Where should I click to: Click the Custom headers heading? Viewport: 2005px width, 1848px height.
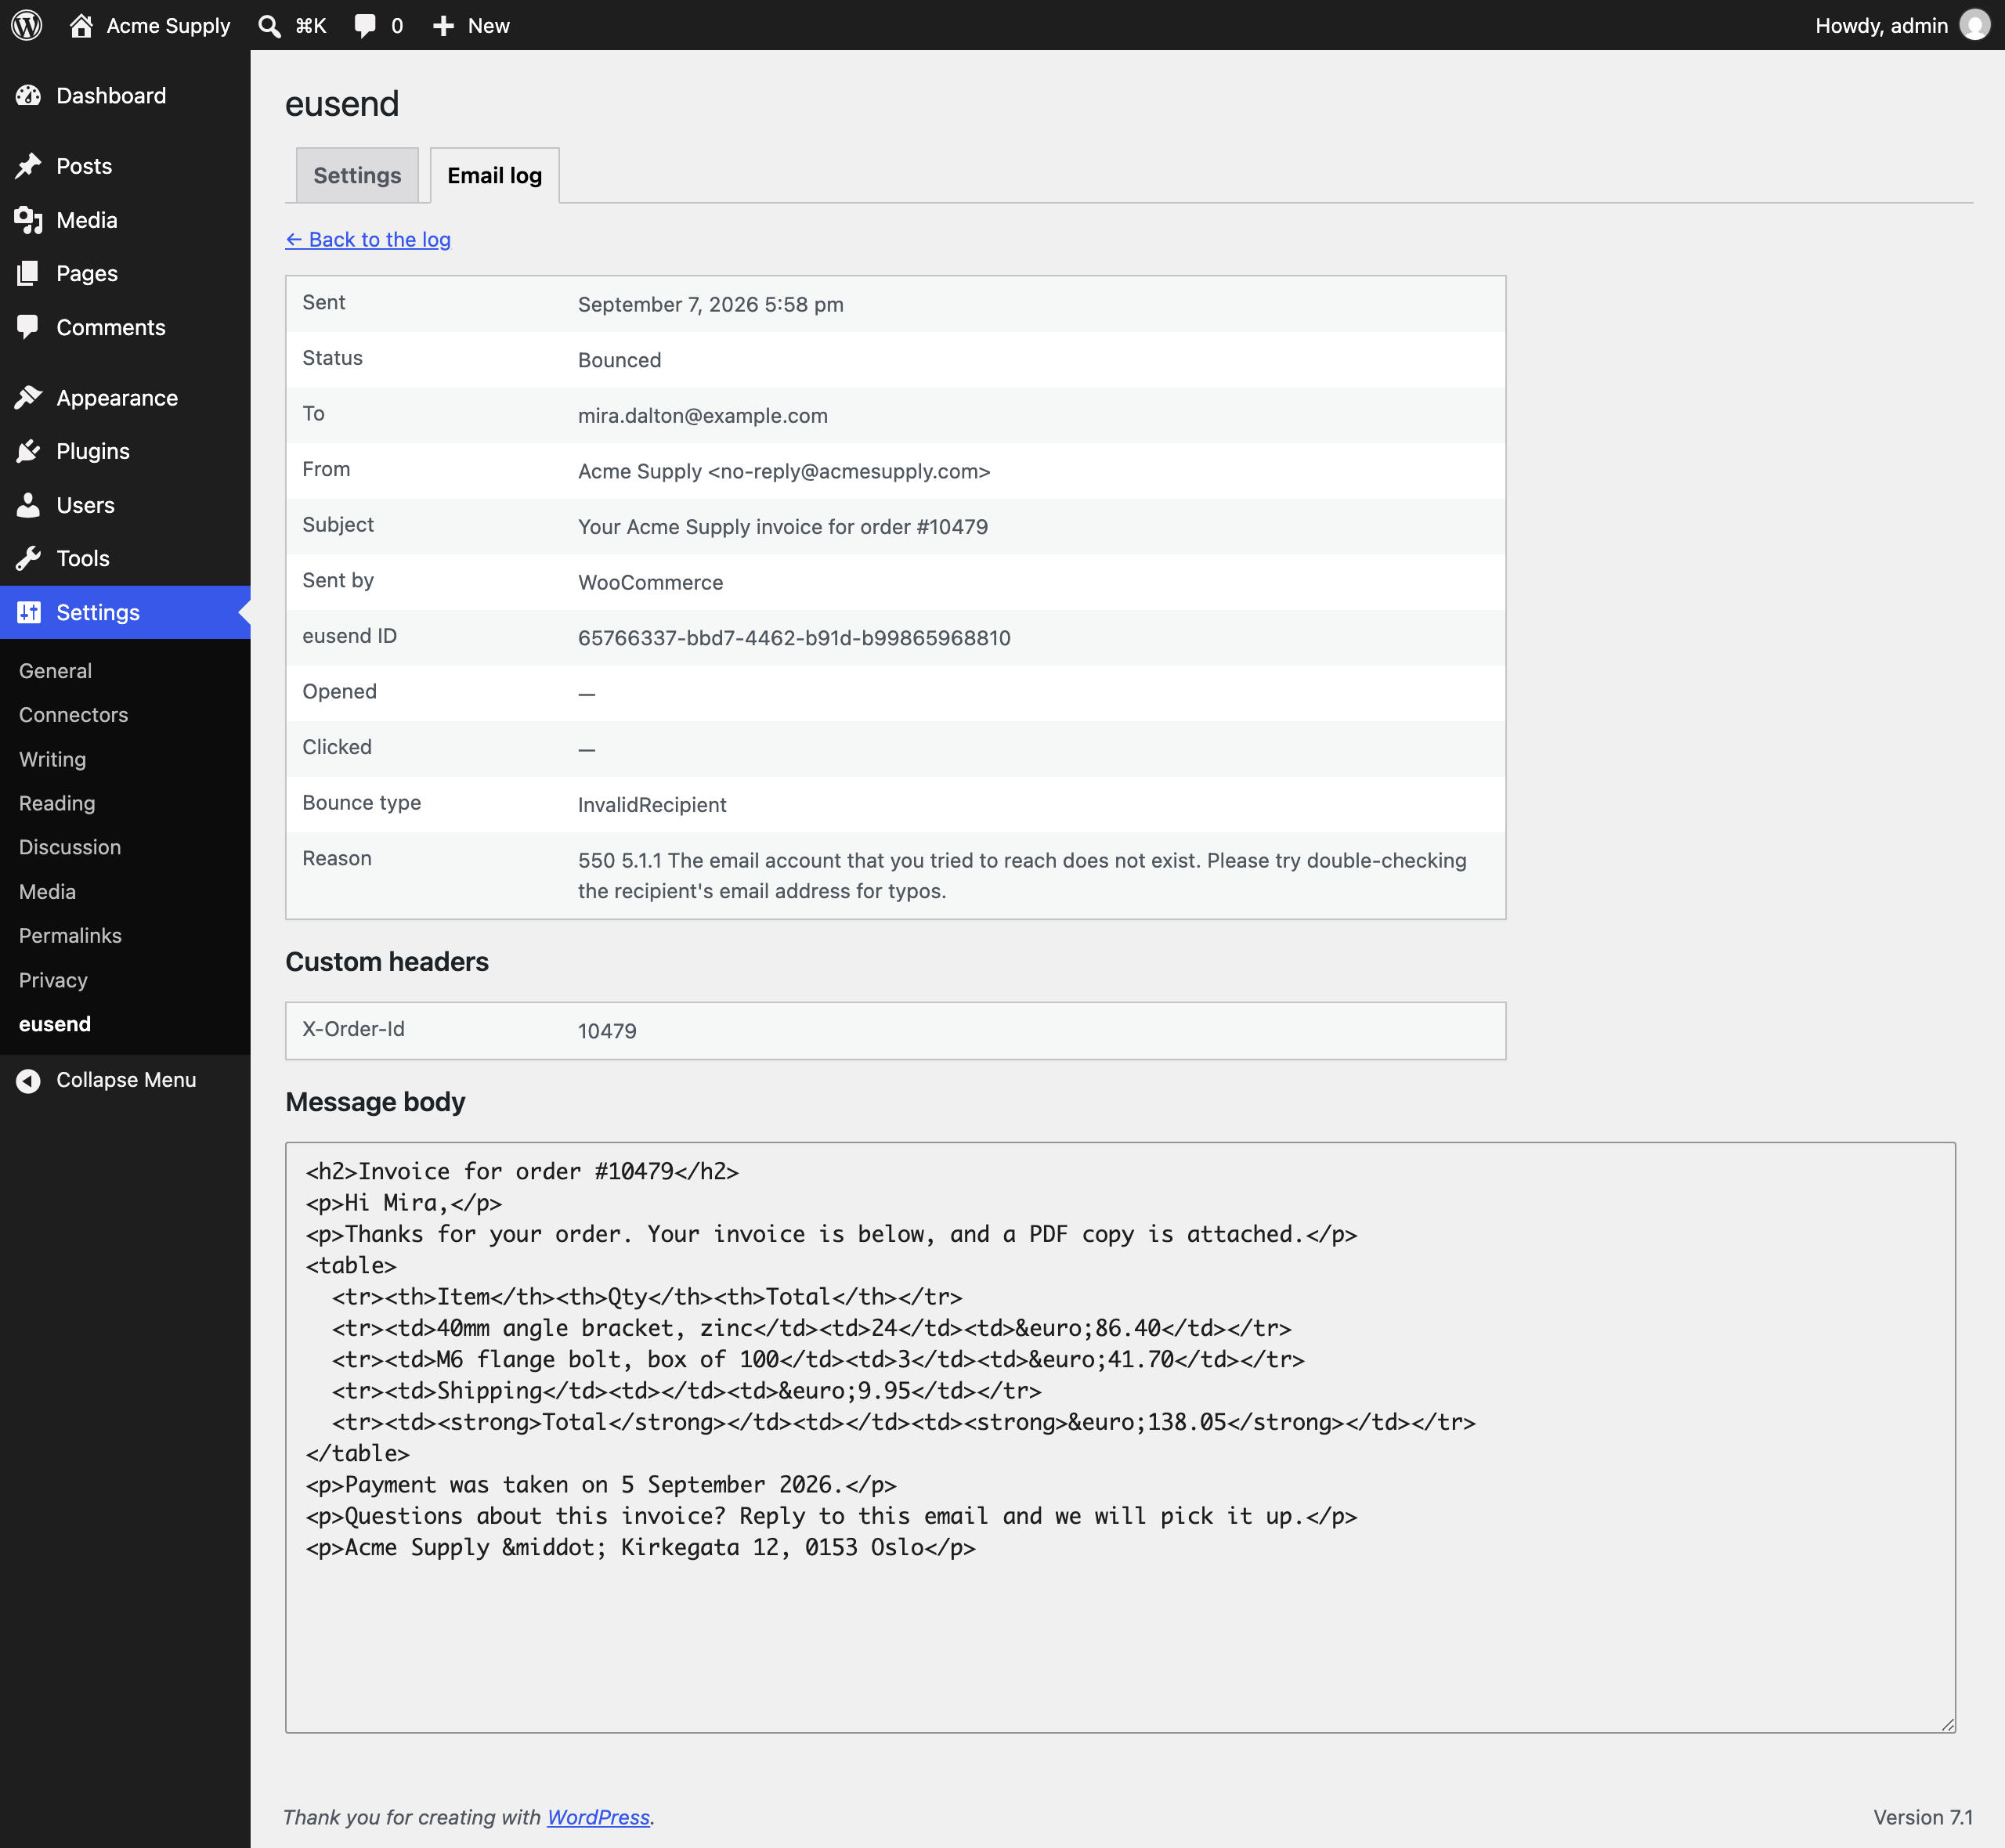[387, 962]
